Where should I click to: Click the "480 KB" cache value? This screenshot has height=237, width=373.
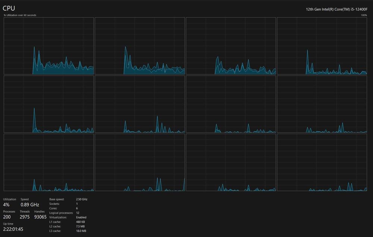[x=81, y=222]
